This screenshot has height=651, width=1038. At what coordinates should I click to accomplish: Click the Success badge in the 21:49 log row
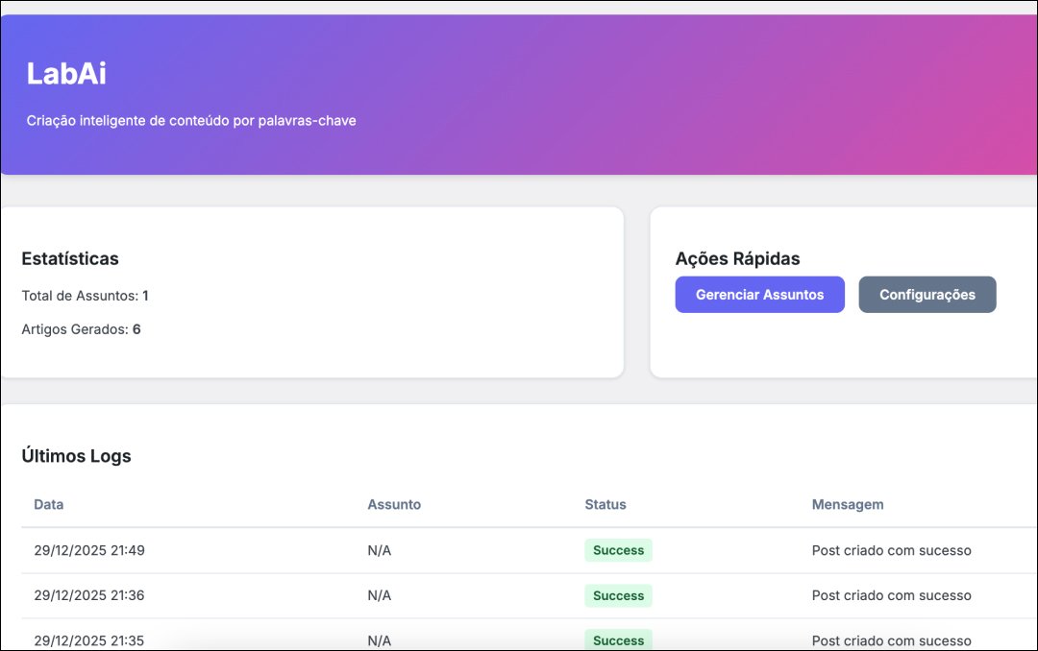tap(618, 550)
